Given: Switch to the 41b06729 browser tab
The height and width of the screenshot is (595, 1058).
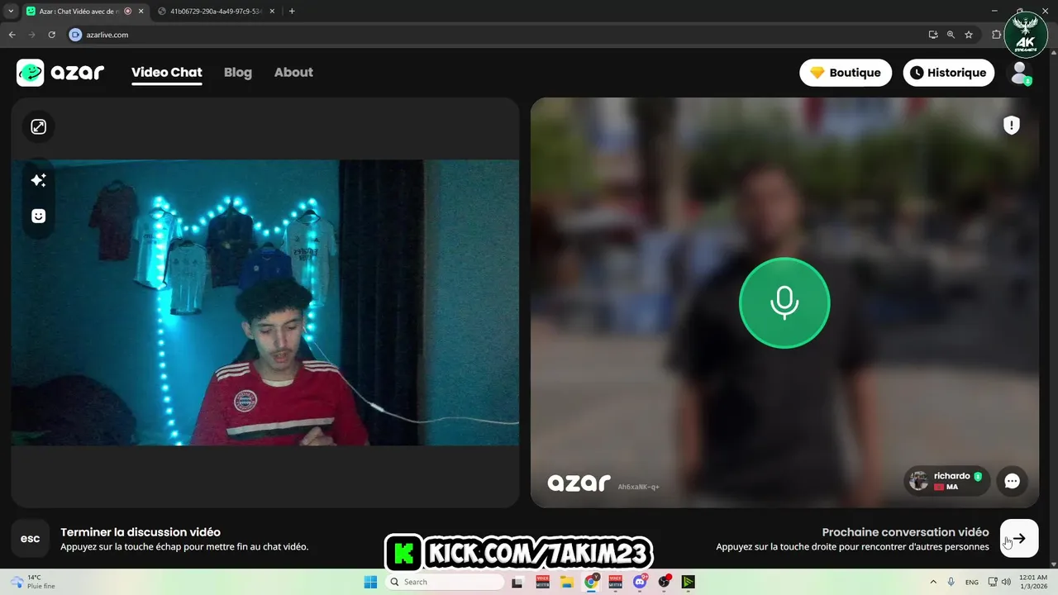Looking at the screenshot, I should (217, 11).
